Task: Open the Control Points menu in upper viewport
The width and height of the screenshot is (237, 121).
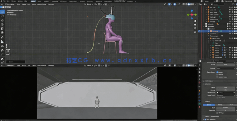Action: [x=41, y=4]
